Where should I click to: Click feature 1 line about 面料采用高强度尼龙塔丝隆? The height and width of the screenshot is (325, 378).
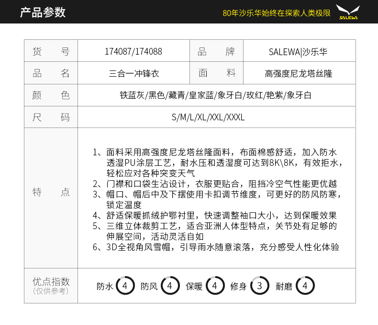click(214, 152)
